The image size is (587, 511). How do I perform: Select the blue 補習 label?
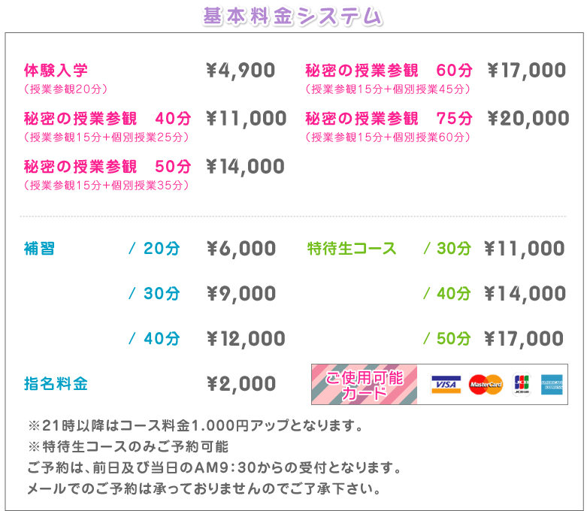point(40,249)
